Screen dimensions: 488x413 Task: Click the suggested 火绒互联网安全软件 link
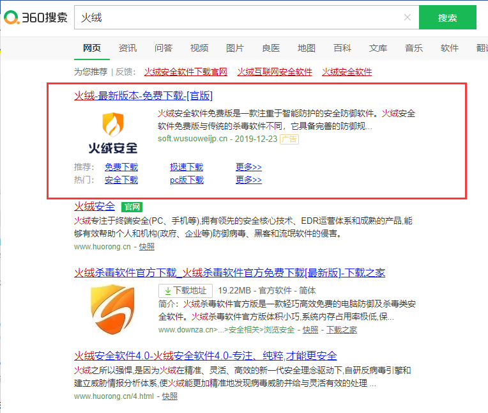pos(275,72)
